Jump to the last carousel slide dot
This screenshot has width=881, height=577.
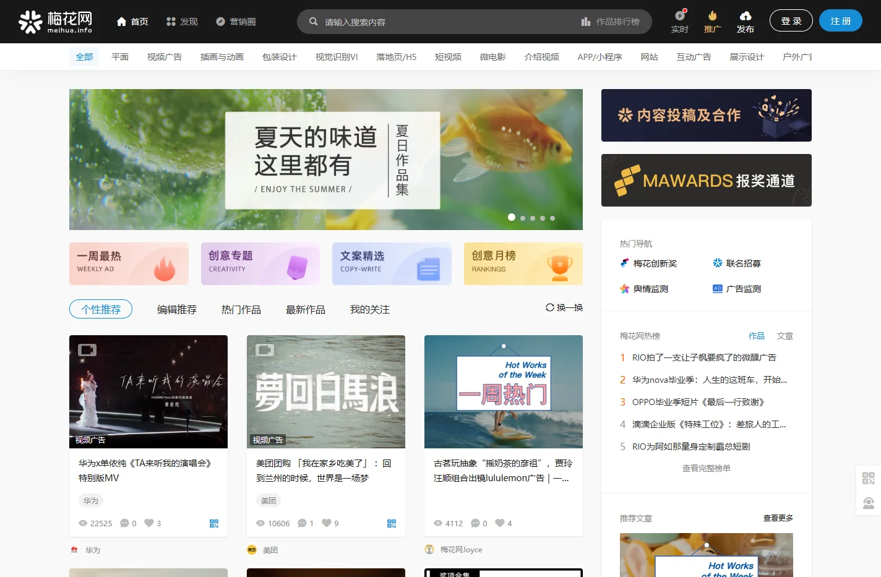click(552, 218)
